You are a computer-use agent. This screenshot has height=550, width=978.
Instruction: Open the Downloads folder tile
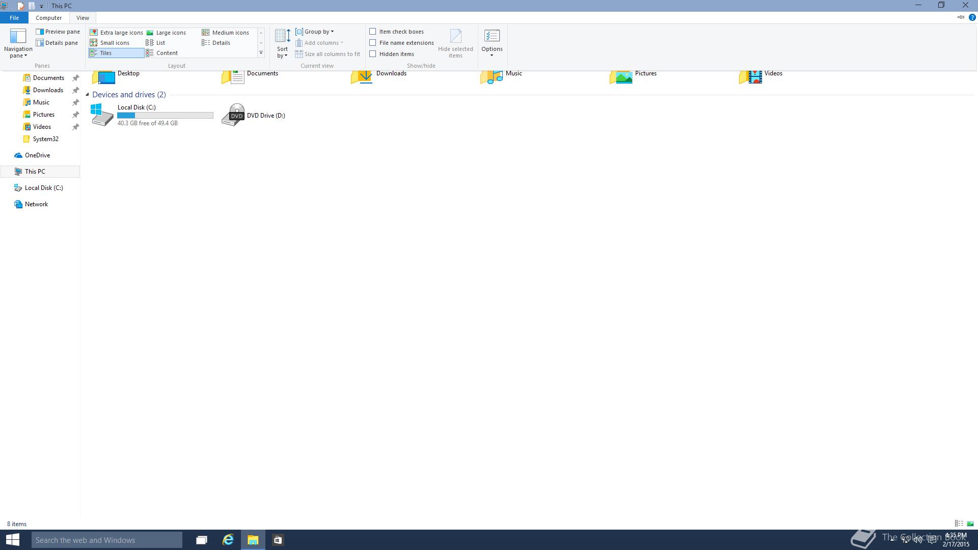pyautogui.click(x=391, y=74)
